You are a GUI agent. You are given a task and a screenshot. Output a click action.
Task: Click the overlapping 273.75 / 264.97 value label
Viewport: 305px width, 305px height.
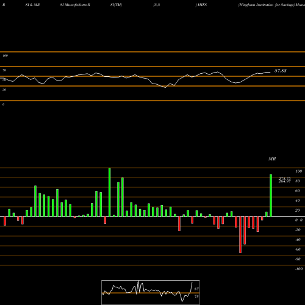pyautogui.click(x=284, y=180)
